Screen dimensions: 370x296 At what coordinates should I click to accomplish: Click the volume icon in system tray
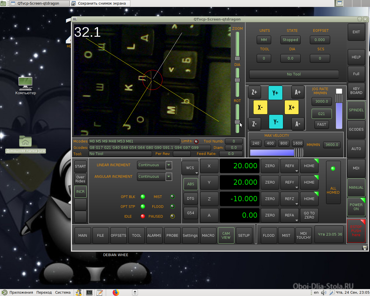coord(324,293)
